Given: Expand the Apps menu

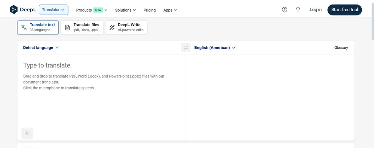Looking at the screenshot, I should [170, 10].
